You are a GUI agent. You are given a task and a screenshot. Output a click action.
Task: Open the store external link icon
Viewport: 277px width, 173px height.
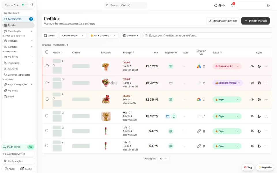click(32, 5)
